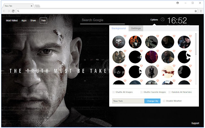Viewport: 205px width, 128px height.
Task: Choose the sniper rifle artwork thumbnail
Action: (x=152, y=42)
